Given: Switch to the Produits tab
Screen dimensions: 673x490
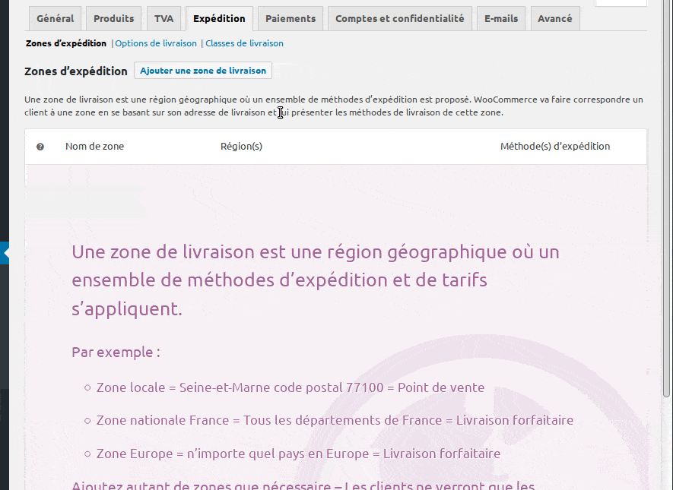Looking at the screenshot, I should pyautogui.click(x=114, y=18).
